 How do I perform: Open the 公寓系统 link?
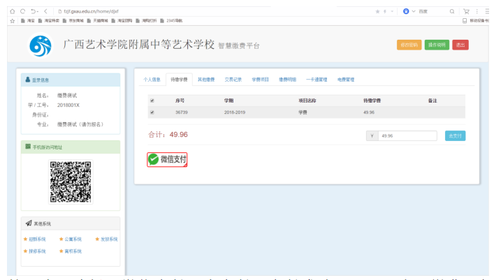[x=73, y=240]
